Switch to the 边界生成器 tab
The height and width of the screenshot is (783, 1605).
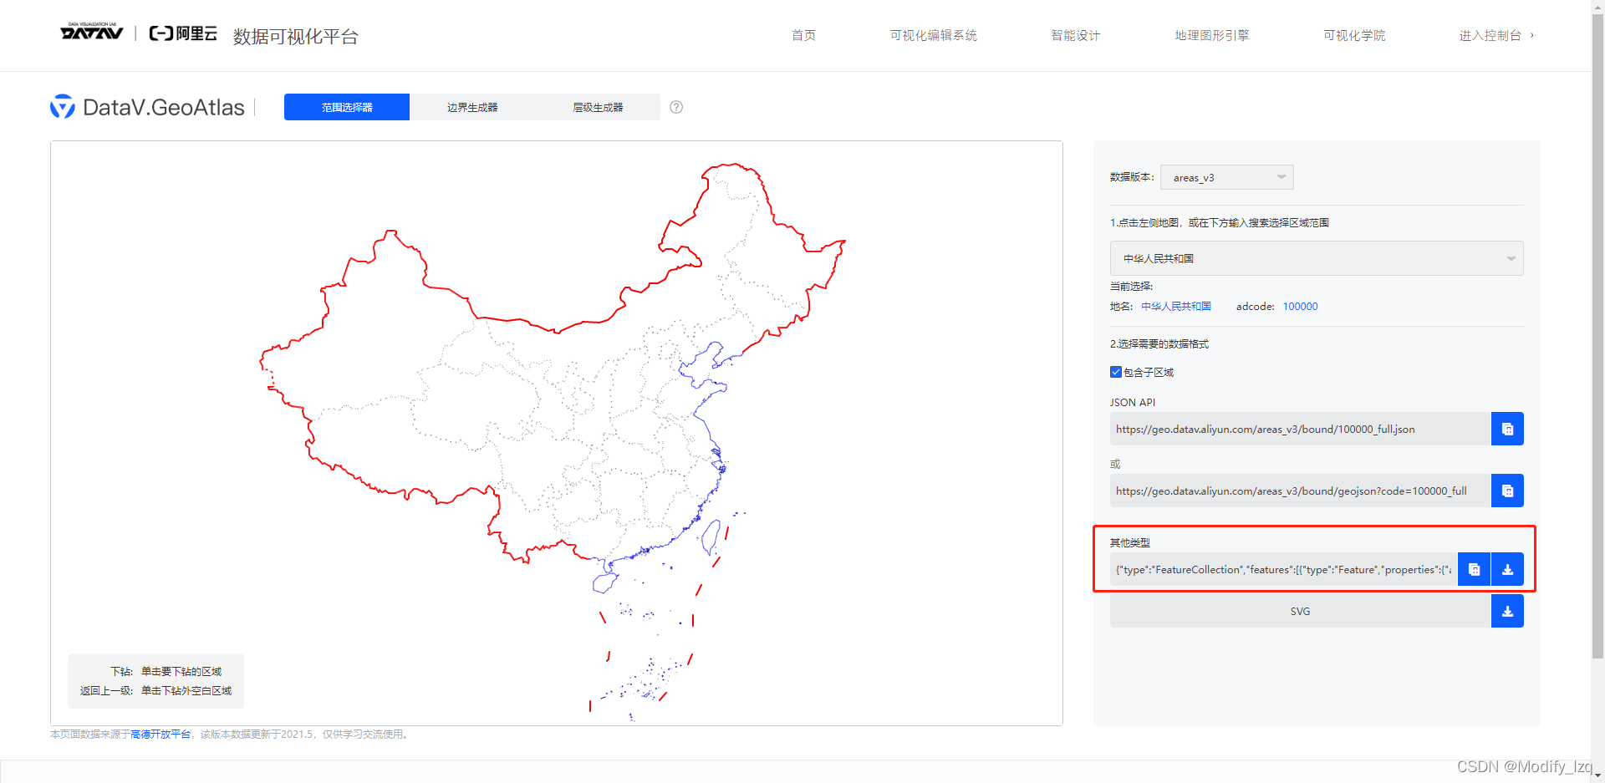pyautogui.click(x=471, y=107)
